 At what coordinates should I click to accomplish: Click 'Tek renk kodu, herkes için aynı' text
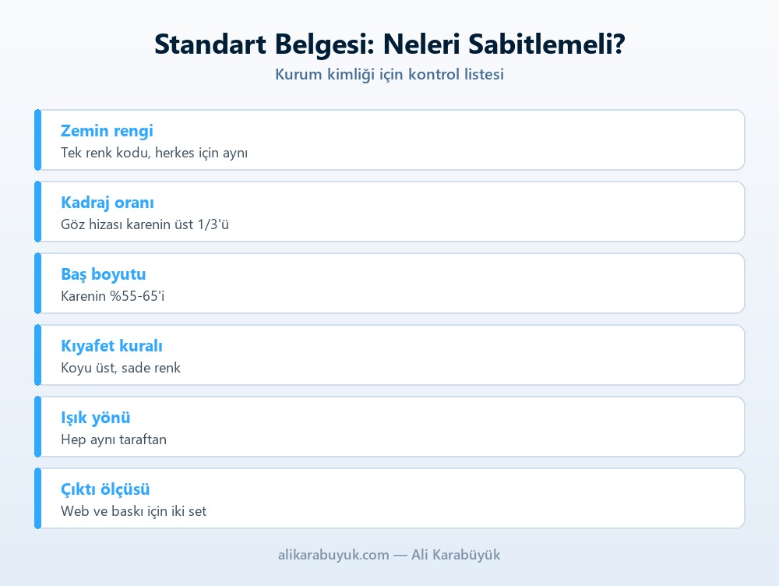(x=154, y=153)
